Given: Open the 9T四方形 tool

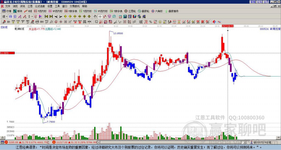Looking at the screenshot, I should coord(101,11).
